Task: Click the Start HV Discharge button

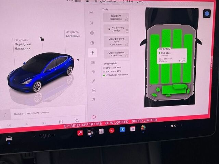Action: pyautogui.click(x=116, y=17)
